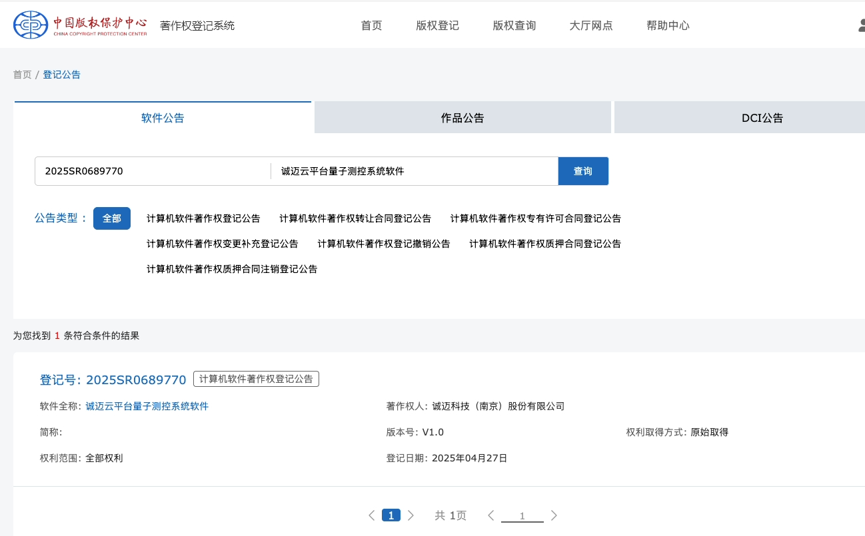Open the user profile icon
Image resolution: width=865 pixels, height=536 pixels.
coord(861,26)
